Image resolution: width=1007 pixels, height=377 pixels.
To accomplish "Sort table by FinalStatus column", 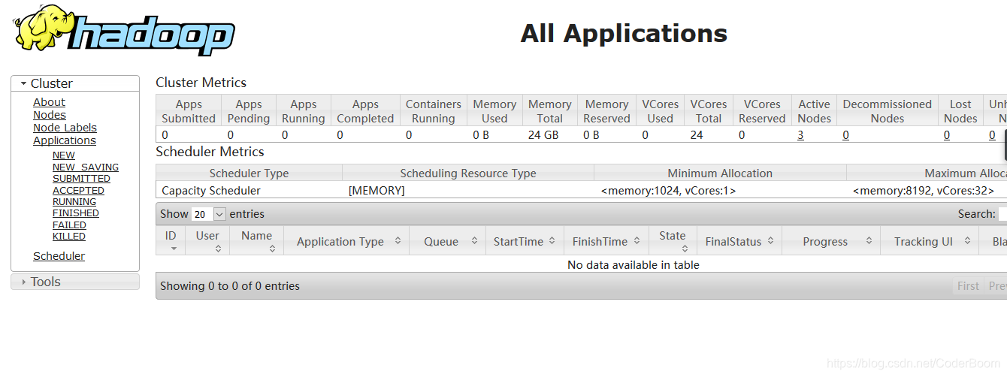I will [739, 241].
